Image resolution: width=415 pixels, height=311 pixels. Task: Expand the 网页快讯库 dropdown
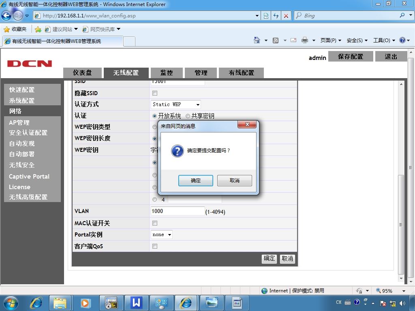pyautogui.click(x=119, y=29)
